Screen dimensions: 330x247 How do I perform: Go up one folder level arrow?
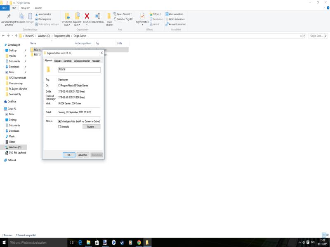16,36
